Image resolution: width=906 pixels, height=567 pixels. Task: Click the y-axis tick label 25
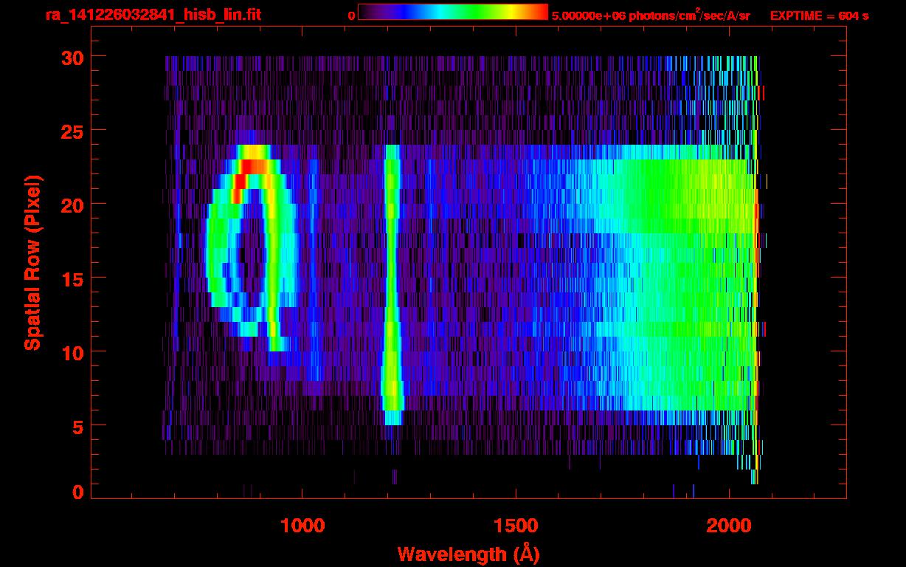[71, 131]
